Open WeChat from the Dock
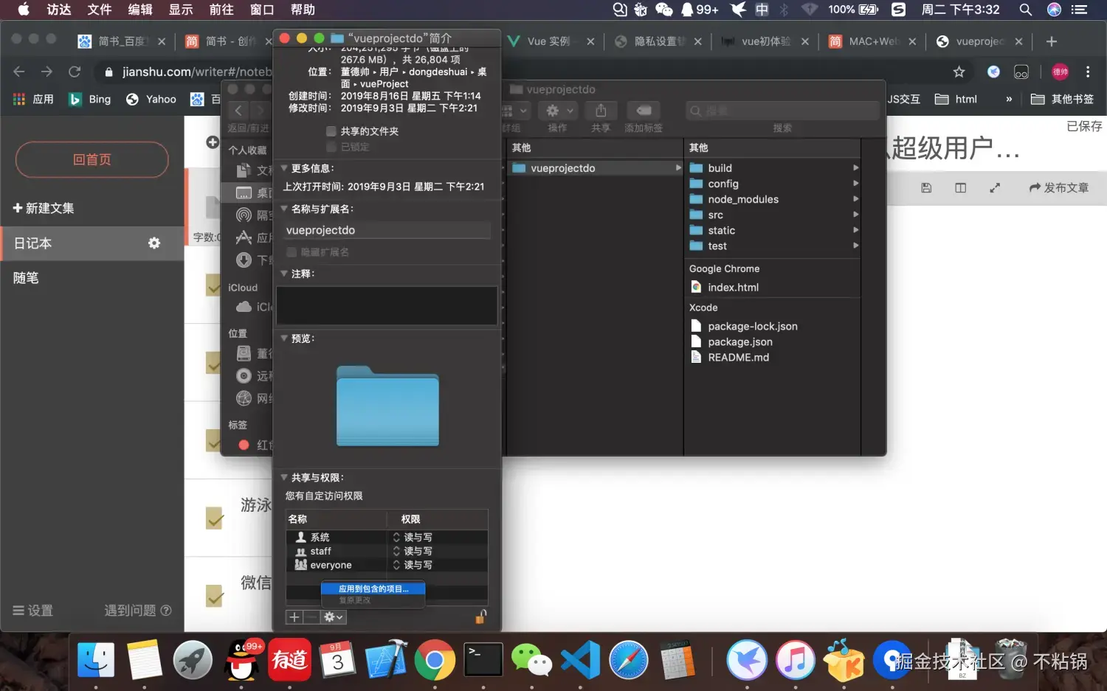The image size is (1107, 691). point(531,660)
